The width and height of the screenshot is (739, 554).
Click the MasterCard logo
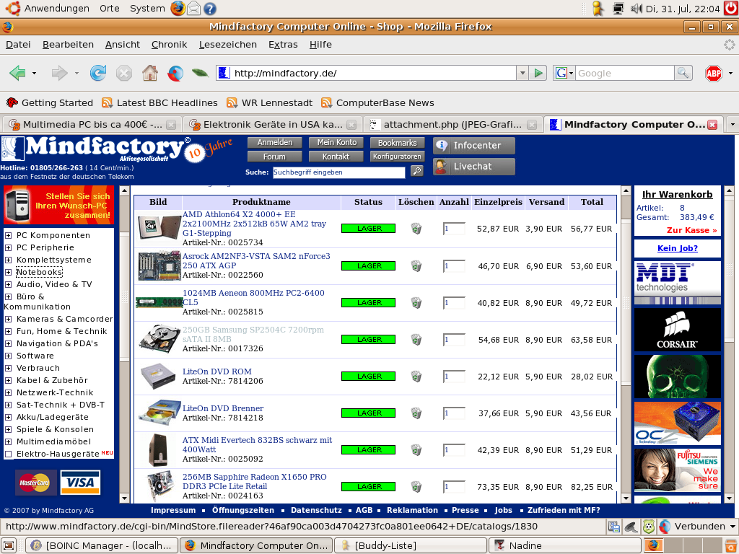tap(35, 483)
